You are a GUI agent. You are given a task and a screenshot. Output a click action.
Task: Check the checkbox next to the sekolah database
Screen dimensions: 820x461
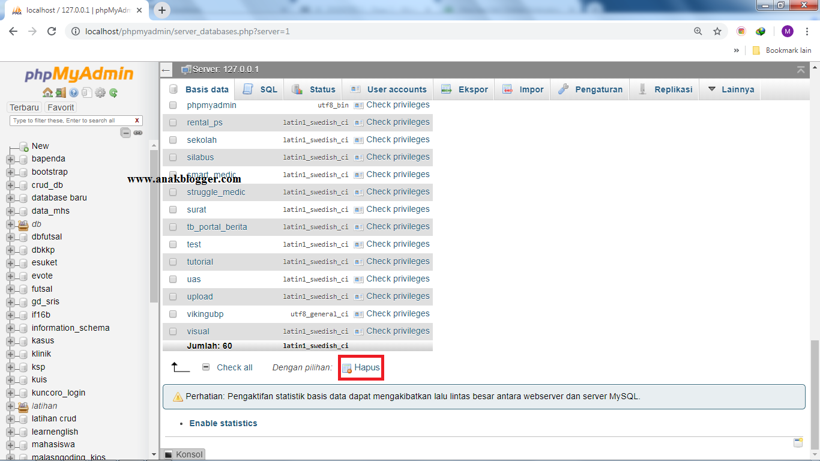pyautogui.click(x=172, y=139)
